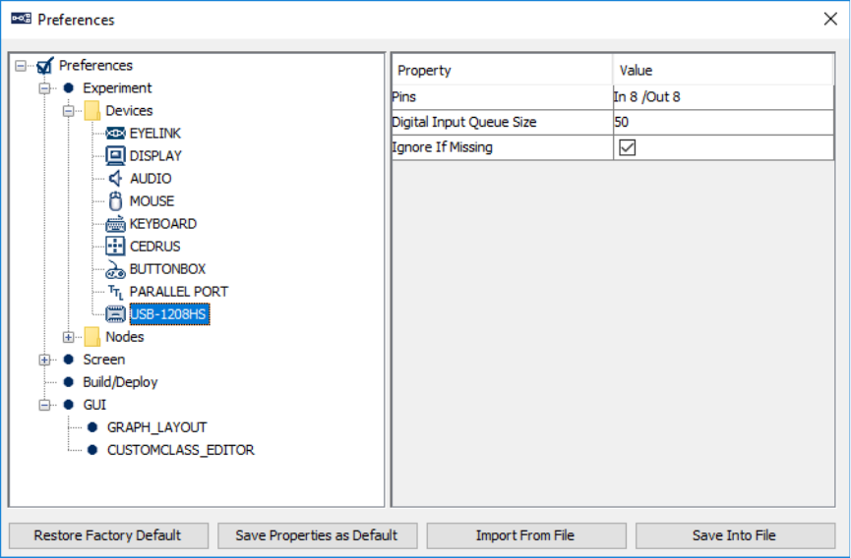
Task: Select the Nodes folder label
Action: pyautogui.click(x=125, y=337)
